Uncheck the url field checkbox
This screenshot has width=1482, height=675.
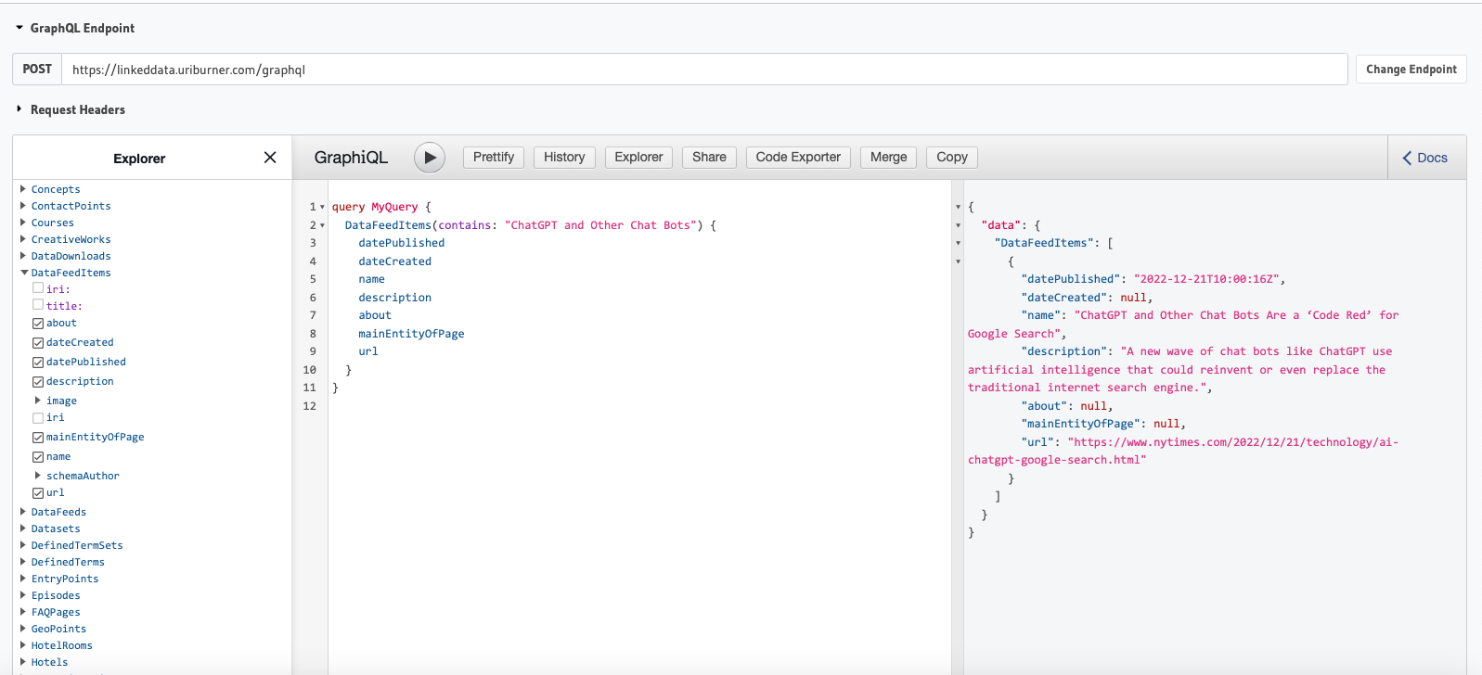[x=38, y=493]
